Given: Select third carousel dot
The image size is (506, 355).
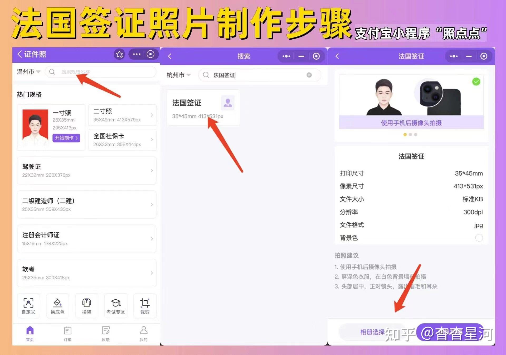Looking at the screenshot, I should [416, 135].
